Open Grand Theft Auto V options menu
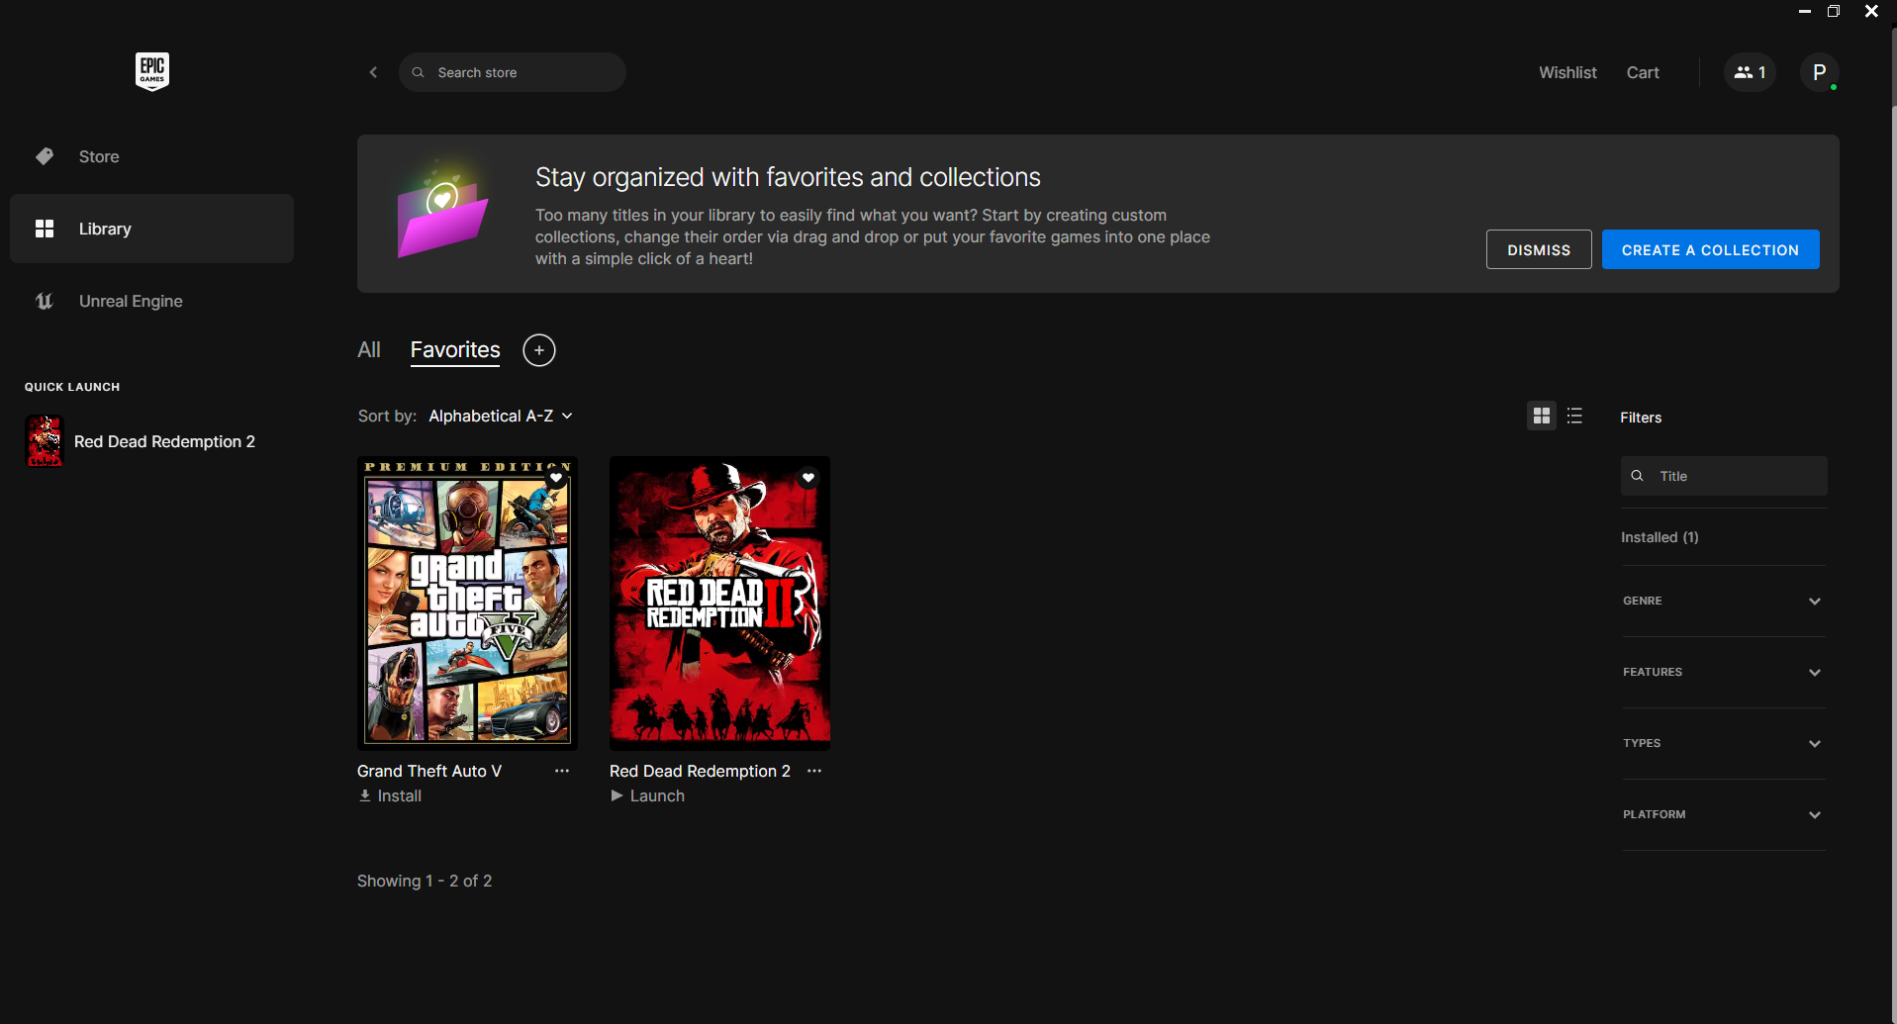 [562, 771]
